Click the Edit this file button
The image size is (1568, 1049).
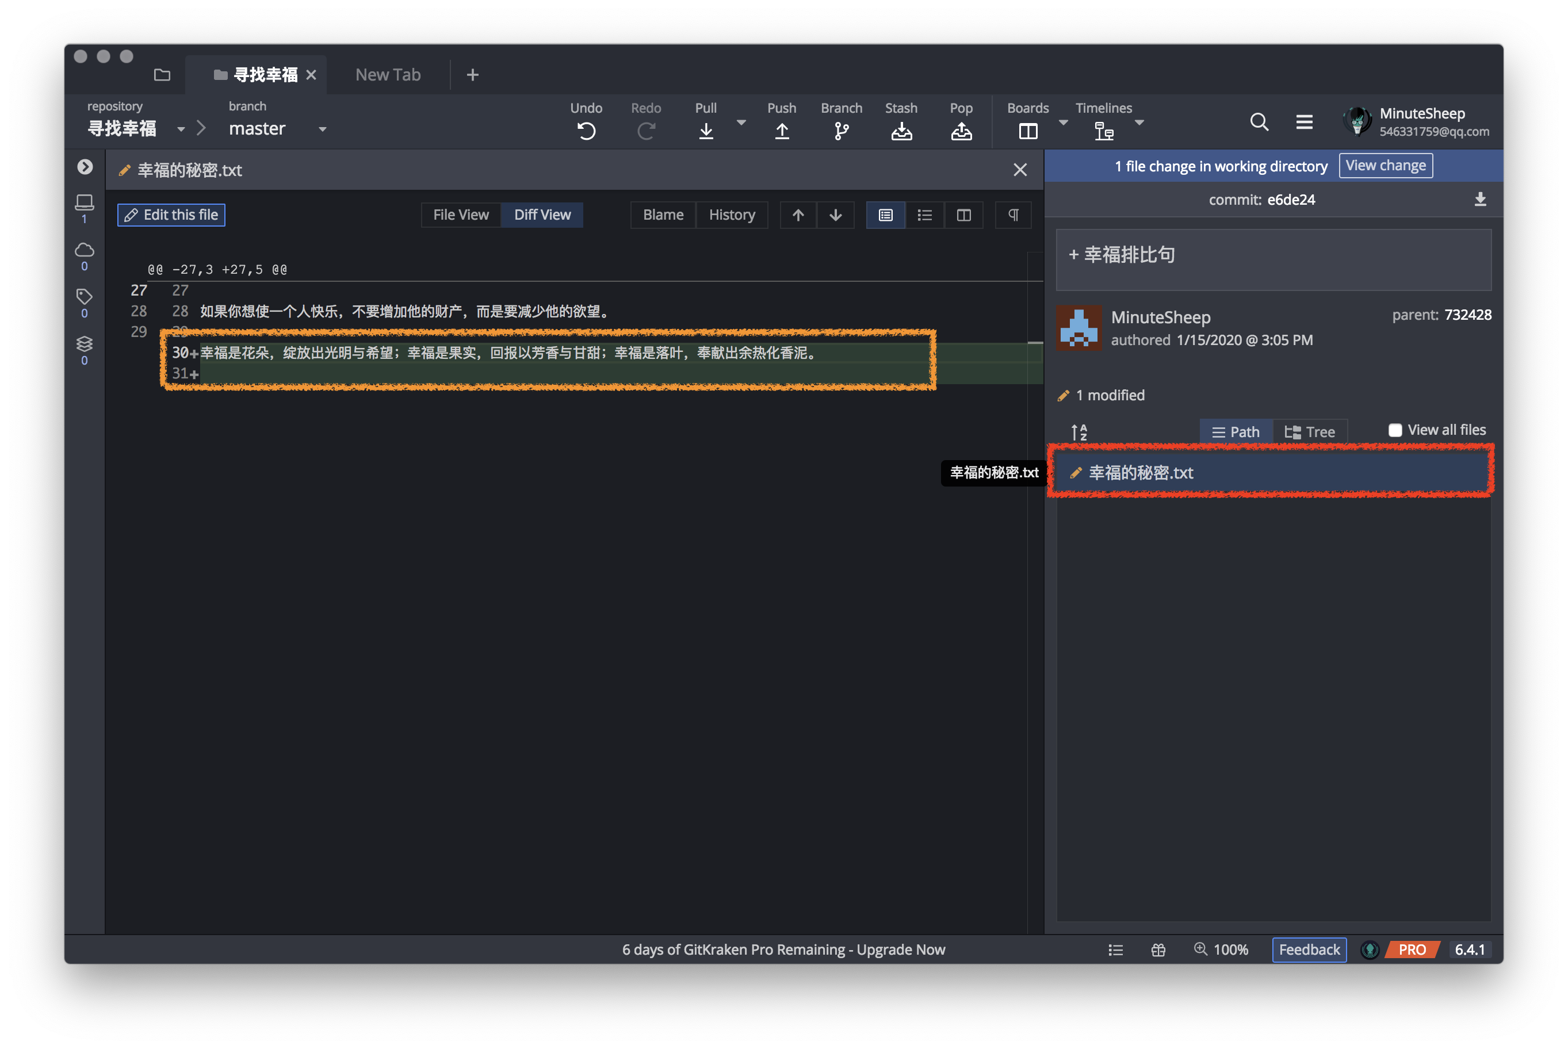point(171,215)
